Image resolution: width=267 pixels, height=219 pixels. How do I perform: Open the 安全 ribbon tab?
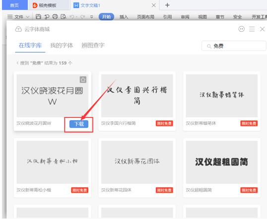237,17
